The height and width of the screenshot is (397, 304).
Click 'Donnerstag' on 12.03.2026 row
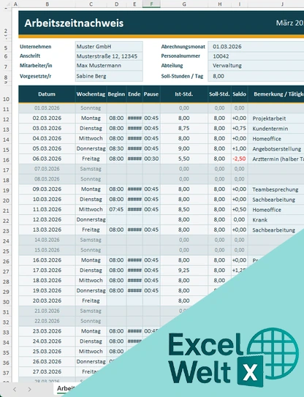click(91, 219)
